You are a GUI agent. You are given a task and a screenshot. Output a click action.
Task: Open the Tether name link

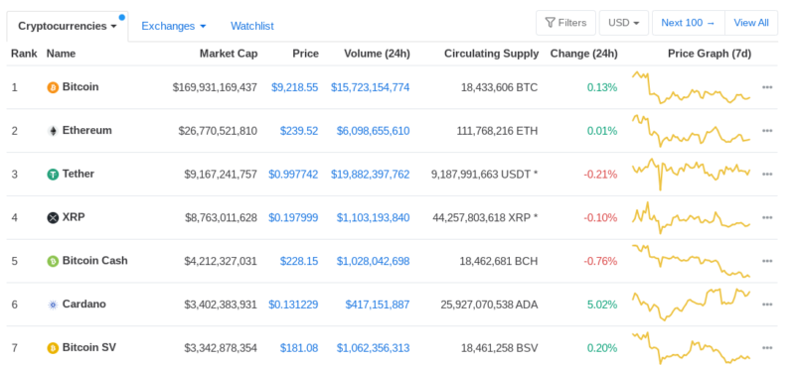point(79,175)
